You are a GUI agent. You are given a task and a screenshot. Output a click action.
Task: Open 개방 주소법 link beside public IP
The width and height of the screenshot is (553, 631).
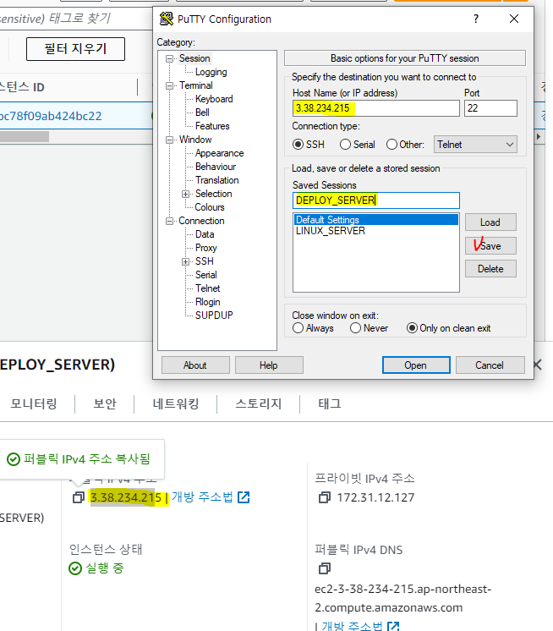coord(202,497)
